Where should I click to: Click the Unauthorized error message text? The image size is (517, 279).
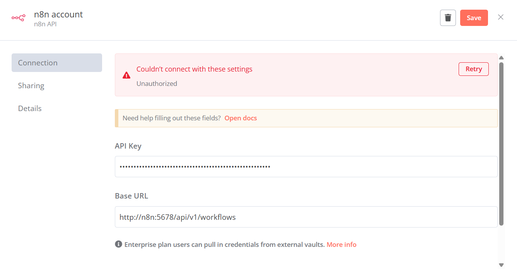click(x=157, y=84)
